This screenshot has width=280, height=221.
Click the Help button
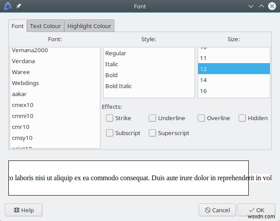coord(24,210)
